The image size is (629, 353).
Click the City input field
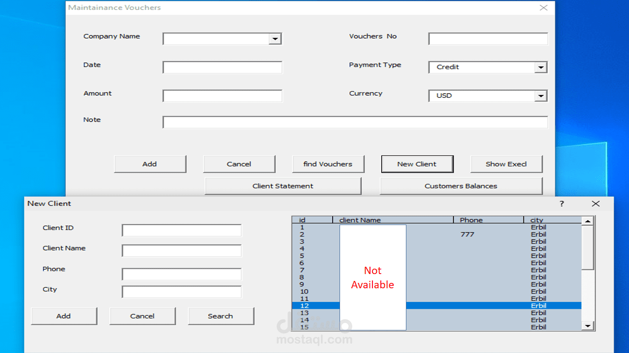pos(182,292)
